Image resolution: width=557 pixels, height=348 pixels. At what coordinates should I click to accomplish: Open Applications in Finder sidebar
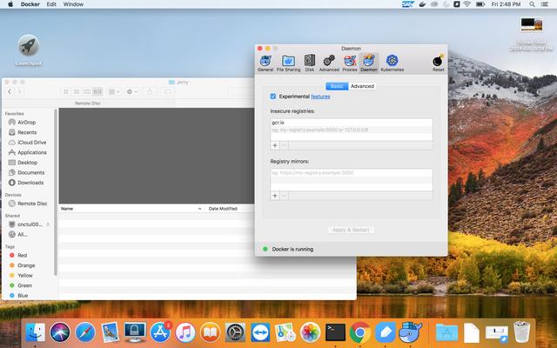[x=32, y=152]
